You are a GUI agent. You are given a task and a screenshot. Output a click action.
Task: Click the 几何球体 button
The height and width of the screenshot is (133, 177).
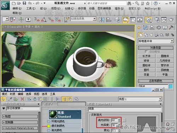[x=165, y=61]
